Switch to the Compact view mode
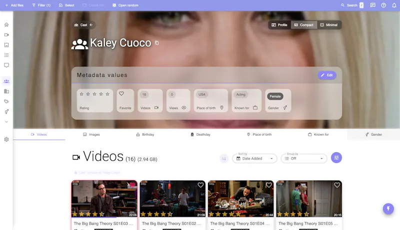This screenshot has height=230, width=400. (x=304, y=25)
